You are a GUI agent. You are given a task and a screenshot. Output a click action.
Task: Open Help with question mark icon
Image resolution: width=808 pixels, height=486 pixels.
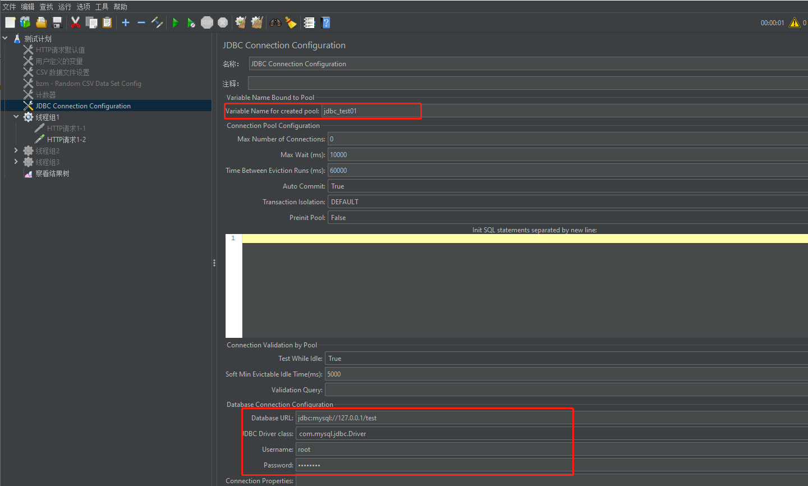(x=325, y=22)
